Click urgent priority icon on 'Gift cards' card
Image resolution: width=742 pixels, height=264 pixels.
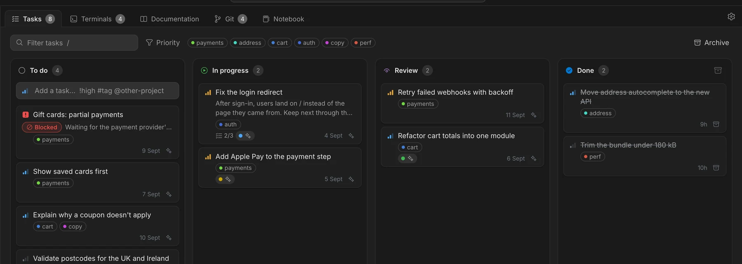26,115
